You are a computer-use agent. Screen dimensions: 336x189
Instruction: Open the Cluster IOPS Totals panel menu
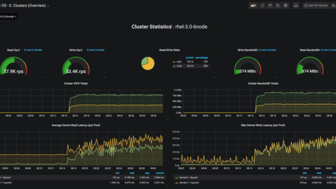pos(76,83)
